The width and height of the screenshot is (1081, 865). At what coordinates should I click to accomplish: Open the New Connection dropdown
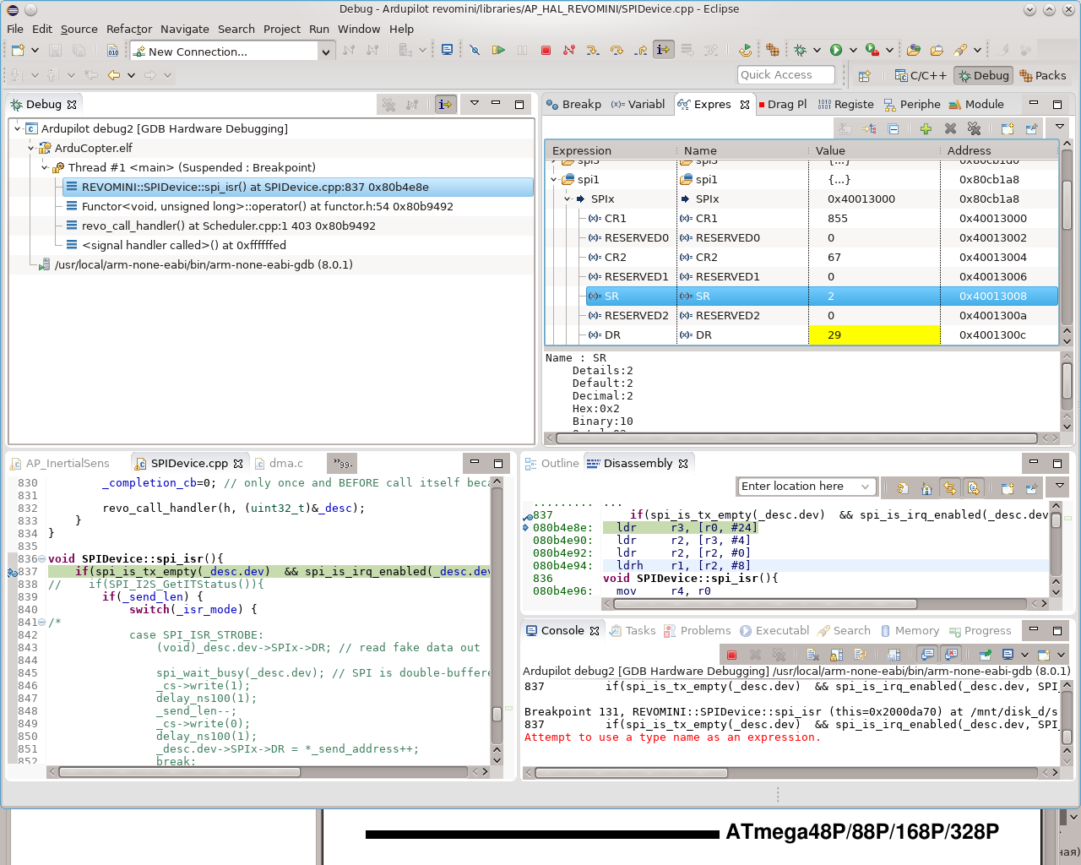[x=325, y=52]
